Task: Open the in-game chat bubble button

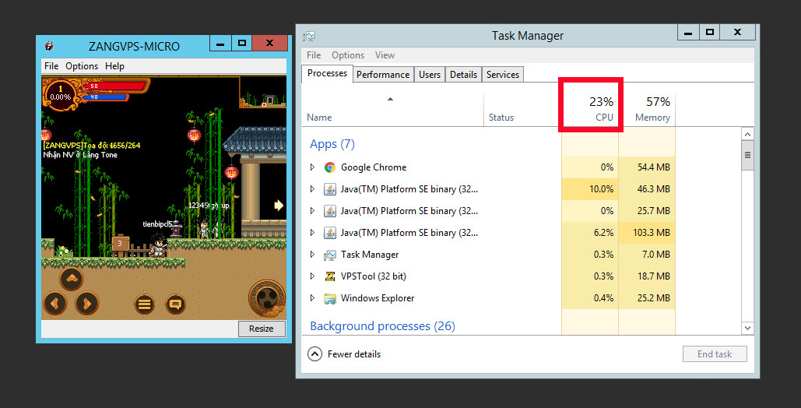Action: click(175, 304)
